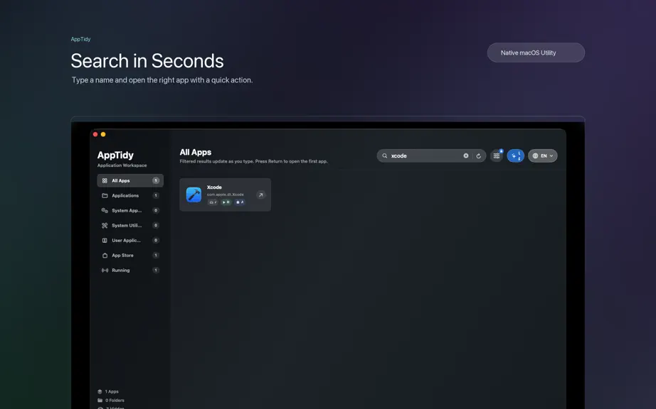Select the All Apps sidebar item
Screen dimensions: 656x409
(130, 180)
